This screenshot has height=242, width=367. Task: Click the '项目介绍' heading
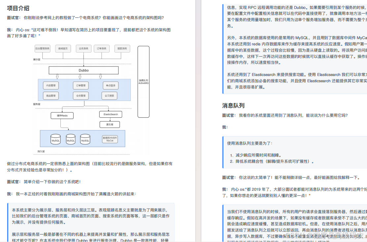click(18, 8)
